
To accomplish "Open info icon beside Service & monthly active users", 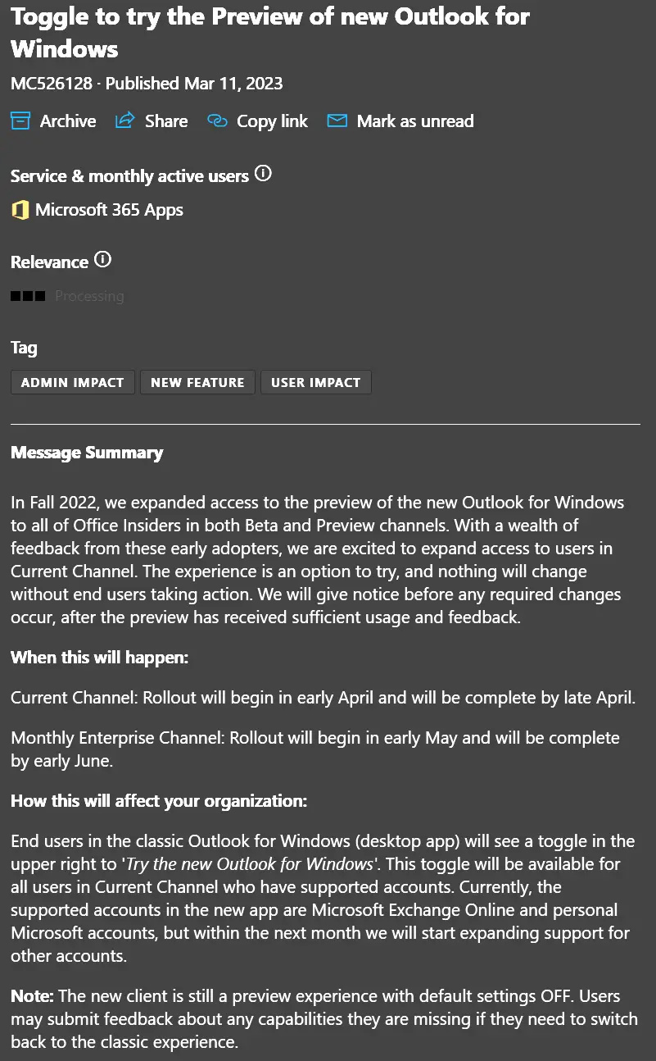I will 263,174.
